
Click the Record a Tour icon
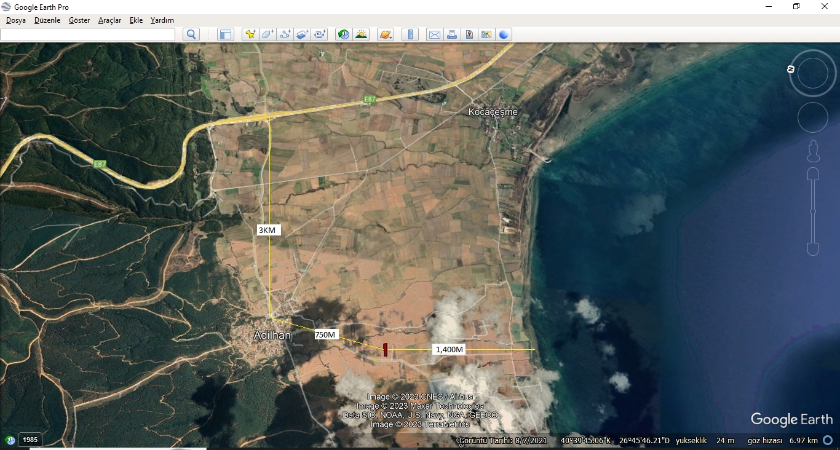(x=320, y=34)
